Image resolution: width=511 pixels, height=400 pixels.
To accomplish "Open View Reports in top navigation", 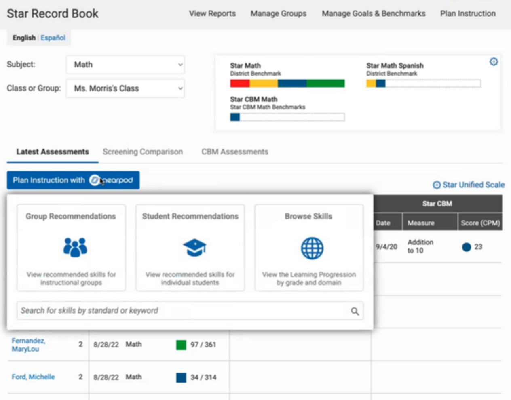I will tap(212, 13).
